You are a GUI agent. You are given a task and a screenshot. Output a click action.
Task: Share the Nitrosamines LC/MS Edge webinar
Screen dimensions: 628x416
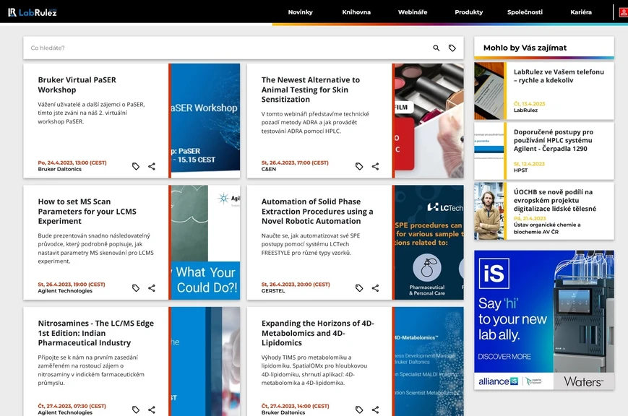coord(152,409)
